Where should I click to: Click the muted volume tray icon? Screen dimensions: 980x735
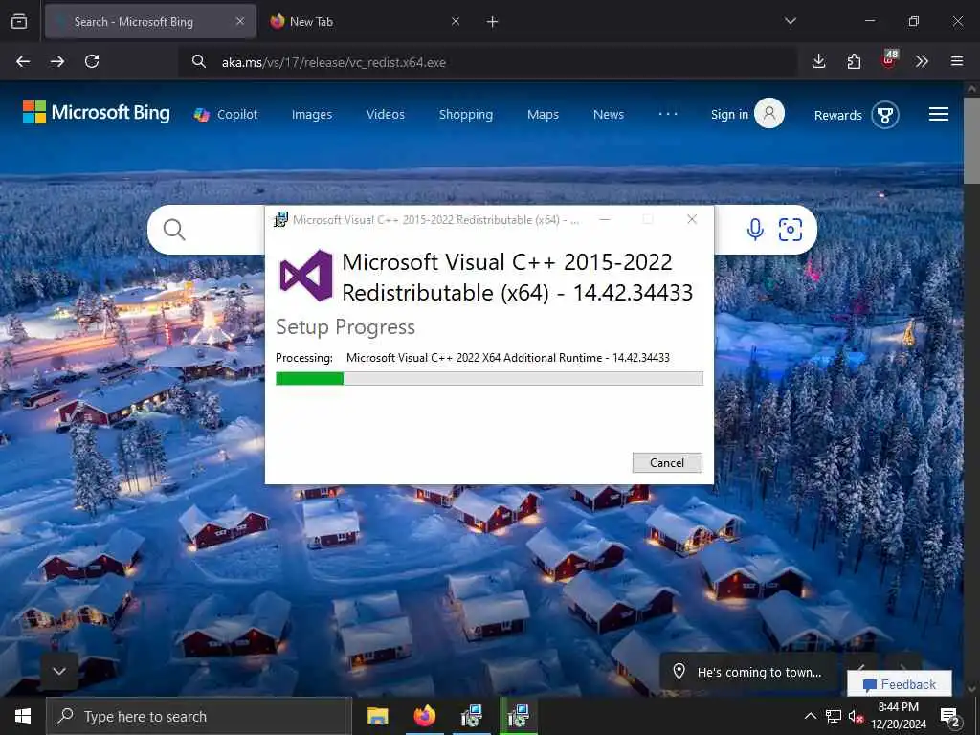[x=856, y=716]
